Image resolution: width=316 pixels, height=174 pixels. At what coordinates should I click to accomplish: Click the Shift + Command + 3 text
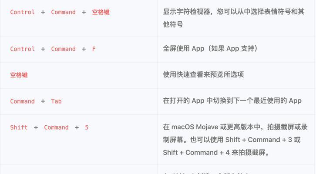tap(259, 140)
